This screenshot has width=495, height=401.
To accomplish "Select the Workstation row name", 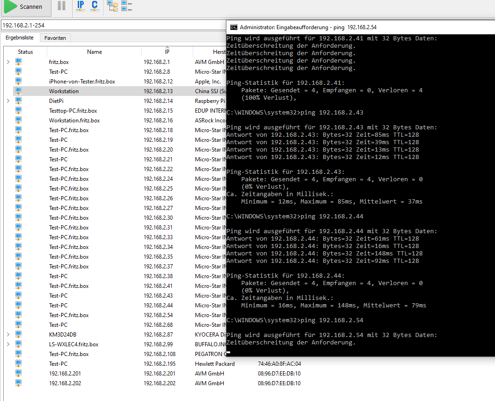I will 64,91.
